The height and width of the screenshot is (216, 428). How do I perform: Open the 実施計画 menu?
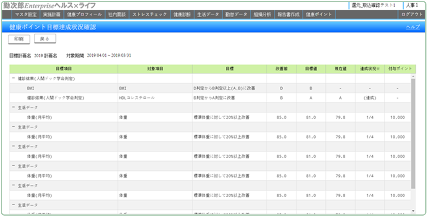pyautogui.click(x=52, y=15)
